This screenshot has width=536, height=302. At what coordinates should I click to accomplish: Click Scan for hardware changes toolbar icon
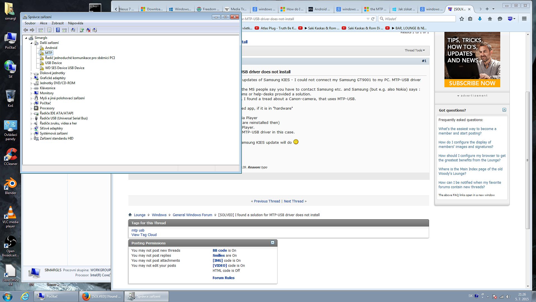[x=73, y=30]
